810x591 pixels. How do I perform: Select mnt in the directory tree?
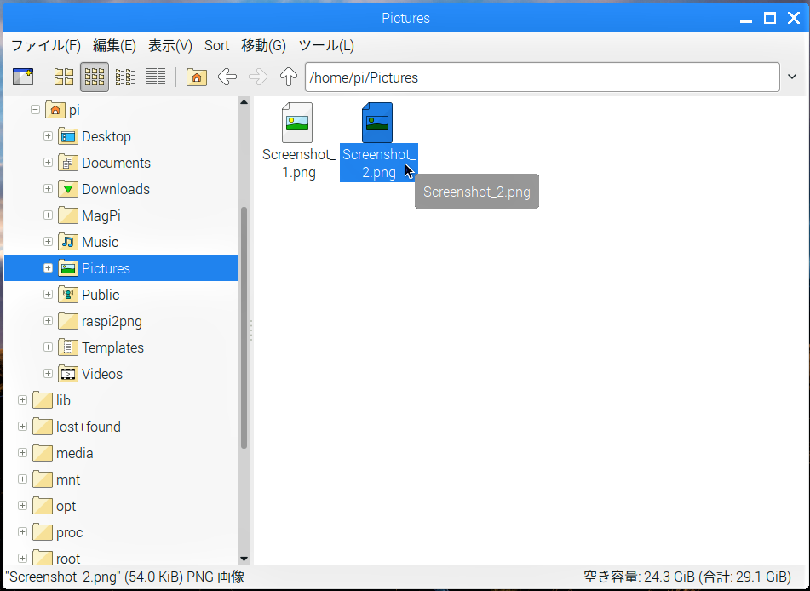68,479
